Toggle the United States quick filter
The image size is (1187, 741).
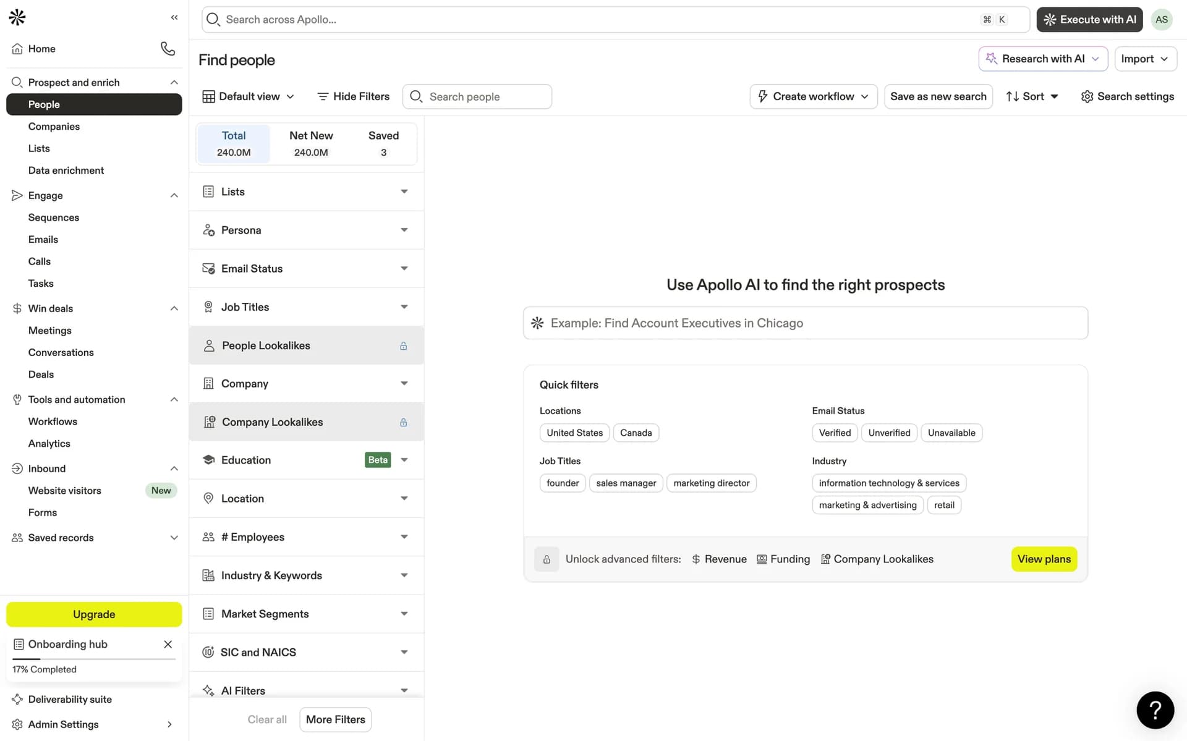[x=574, y=433]
